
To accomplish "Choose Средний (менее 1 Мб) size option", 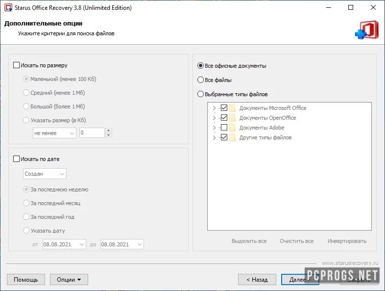I will tap(26, 93).
